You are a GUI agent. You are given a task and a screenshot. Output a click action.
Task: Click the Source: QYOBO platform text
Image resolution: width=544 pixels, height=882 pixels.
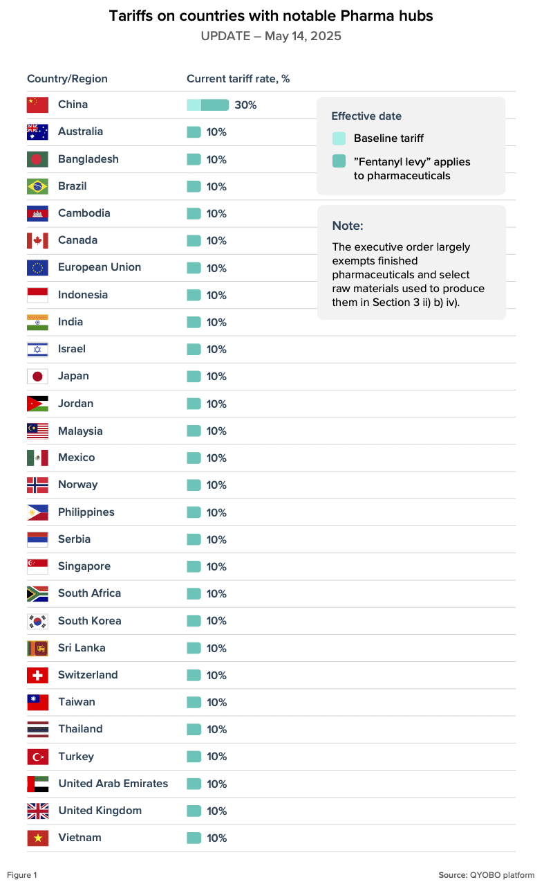pyautogui.click(x=486, y=875)
